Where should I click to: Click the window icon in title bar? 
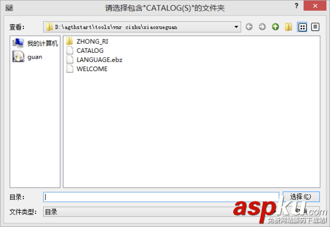tap(9, 8)
